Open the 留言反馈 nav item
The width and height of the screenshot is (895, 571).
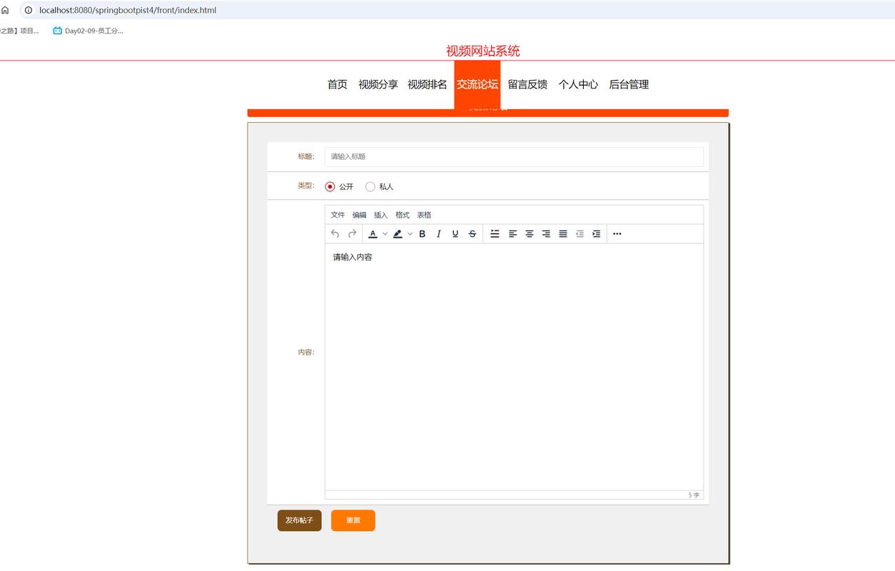point(527,84)
